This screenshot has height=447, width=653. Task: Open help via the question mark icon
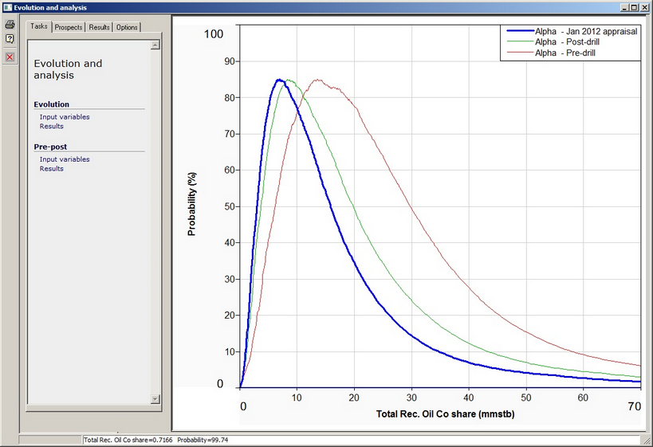tap(10, 39)
